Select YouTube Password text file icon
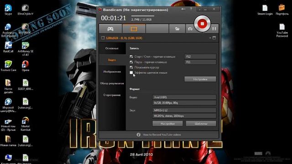The image size is (292, 164). click(x=282, y=31)
